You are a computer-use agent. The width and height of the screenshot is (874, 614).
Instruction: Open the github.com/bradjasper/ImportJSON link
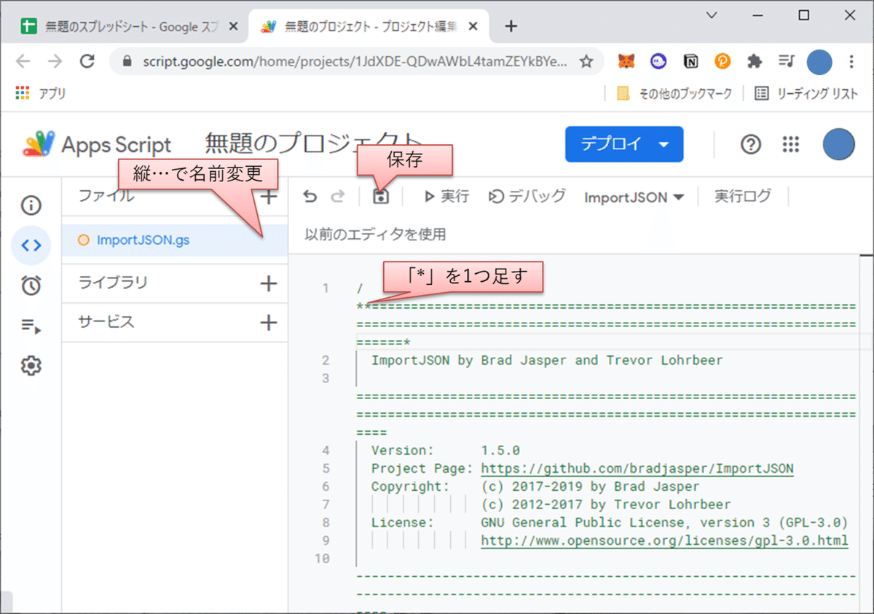(637, 468)
